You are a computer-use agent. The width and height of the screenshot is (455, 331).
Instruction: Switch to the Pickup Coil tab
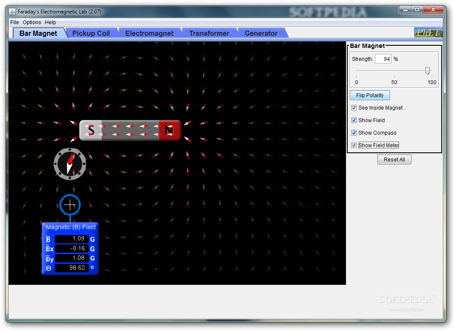[91, 33]
